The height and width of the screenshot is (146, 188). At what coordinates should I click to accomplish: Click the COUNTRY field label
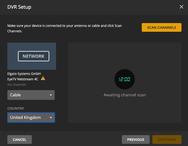tap(16, 108)
